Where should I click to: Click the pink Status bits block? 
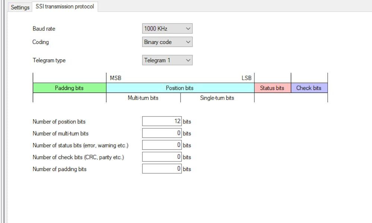pyautogui.click(x=272, y=88)
